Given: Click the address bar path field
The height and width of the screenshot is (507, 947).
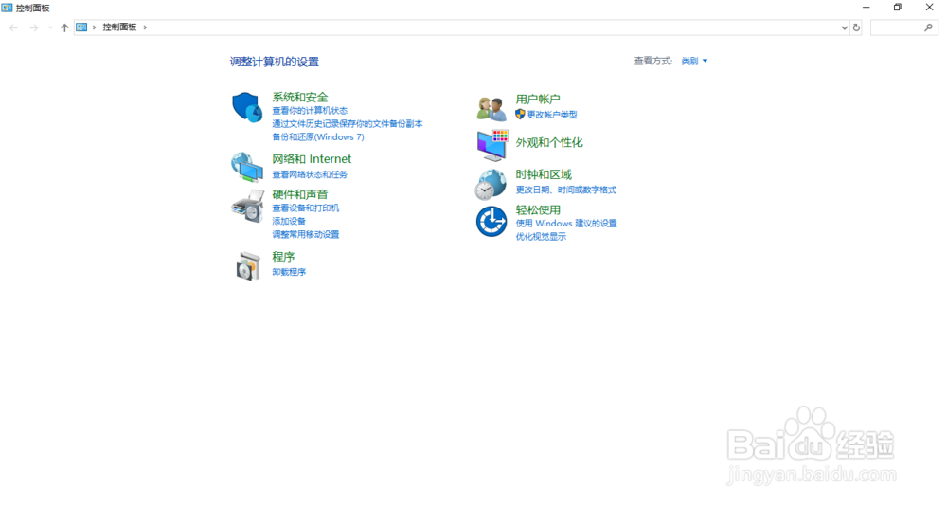Looking at the screenshot, I should (462, 27).
